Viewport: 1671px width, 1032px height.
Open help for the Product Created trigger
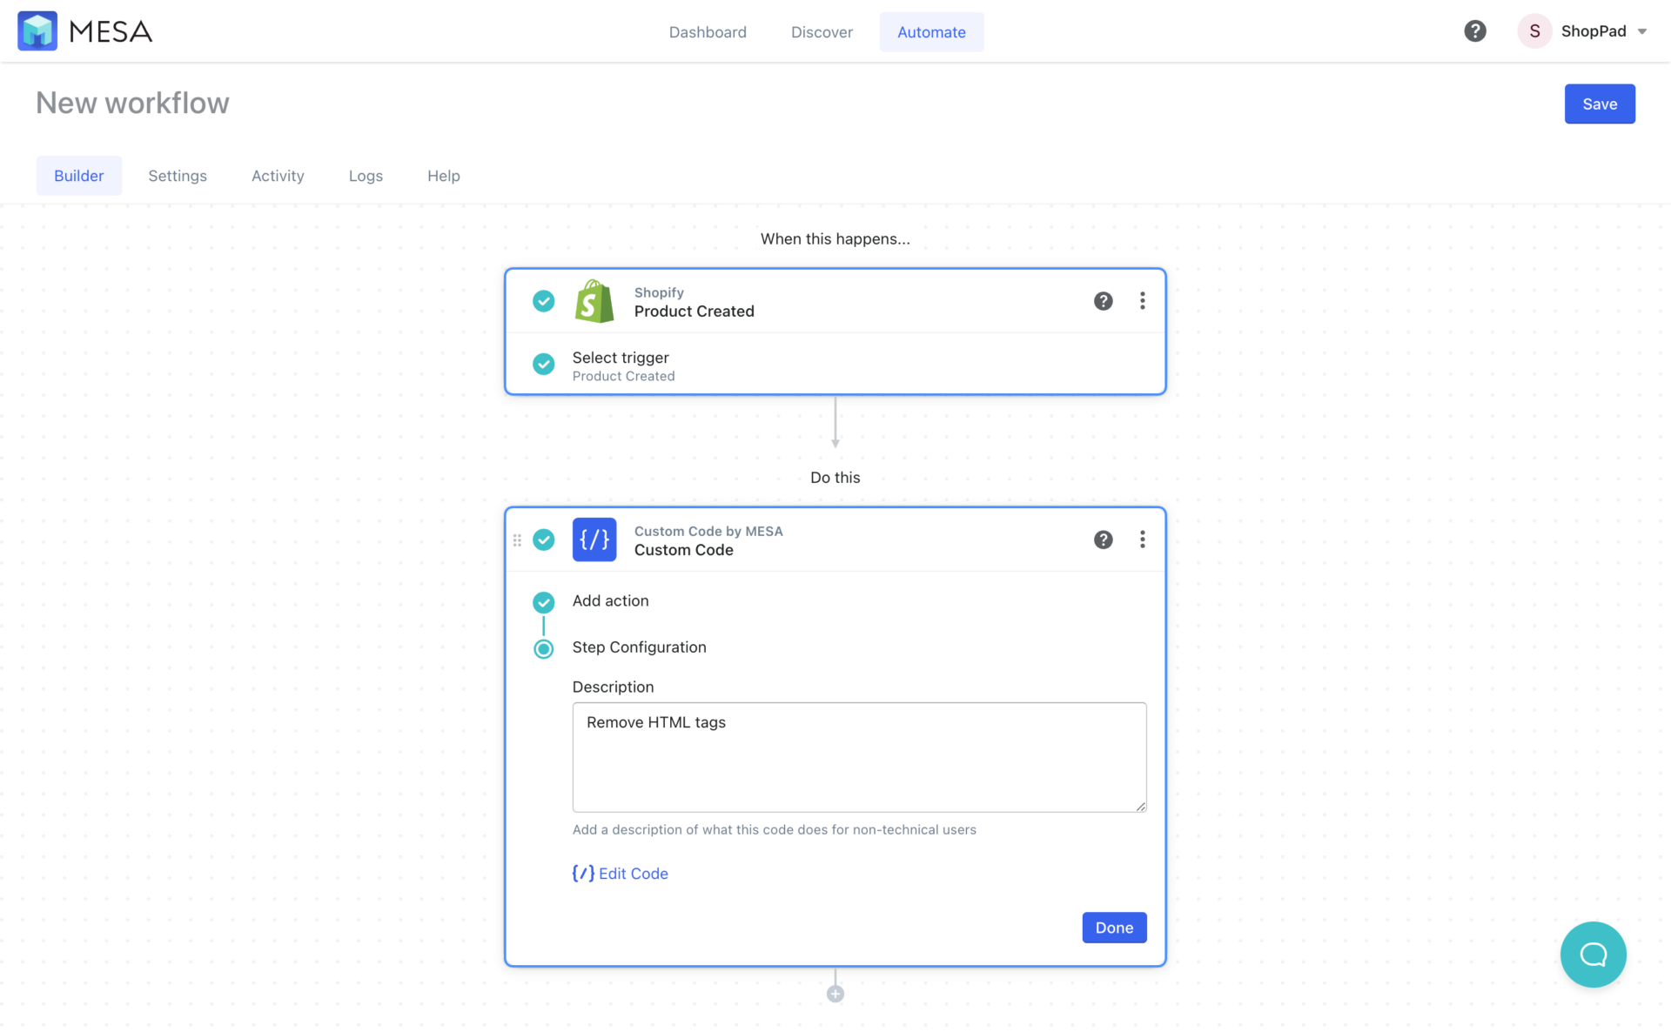coord(1103,301)
